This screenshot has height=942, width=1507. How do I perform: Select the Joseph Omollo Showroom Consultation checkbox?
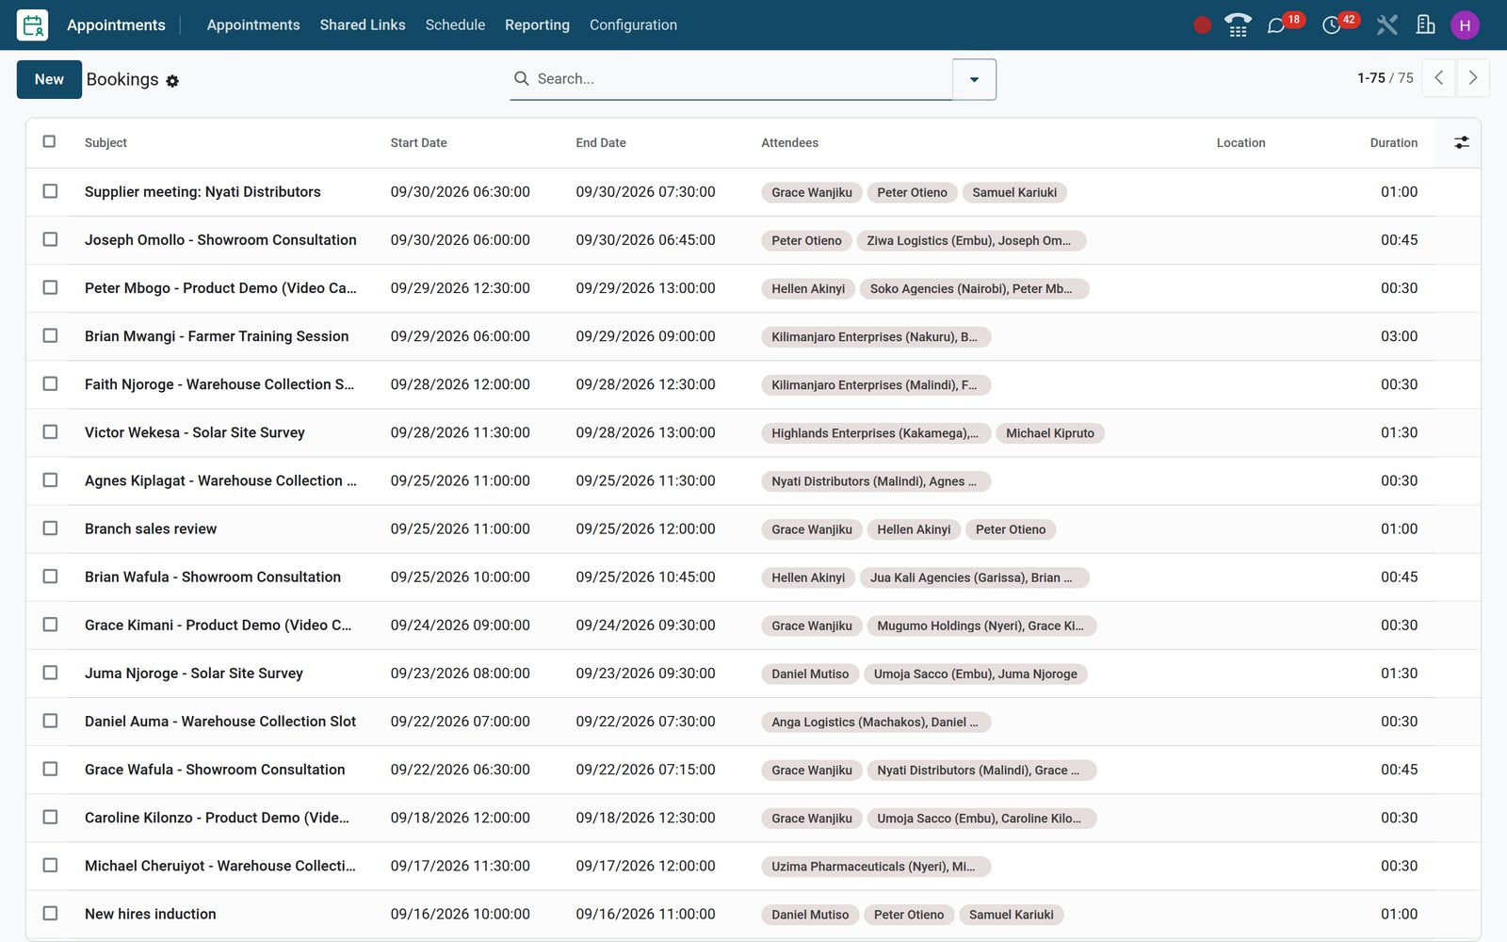coord(50,239)
